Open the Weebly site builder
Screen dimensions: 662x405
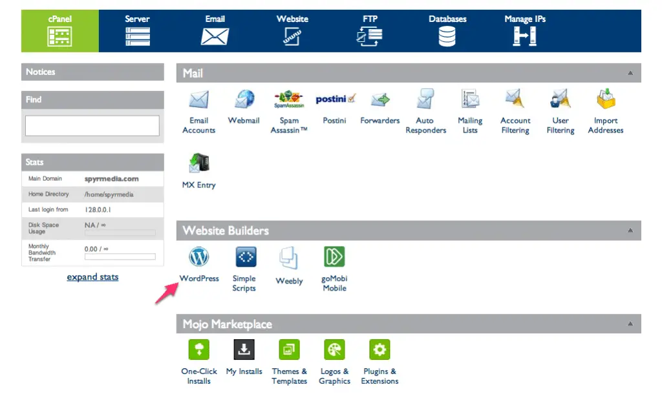click(x=289, y=258)
